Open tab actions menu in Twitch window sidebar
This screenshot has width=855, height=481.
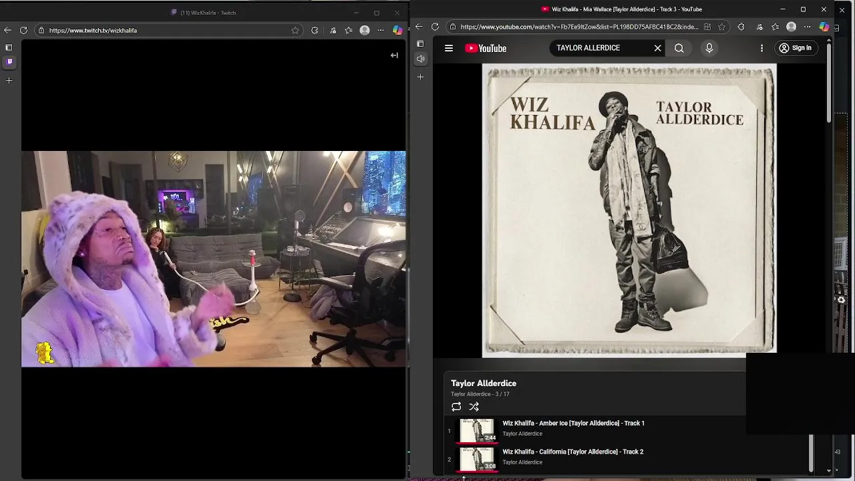point(9,47)
